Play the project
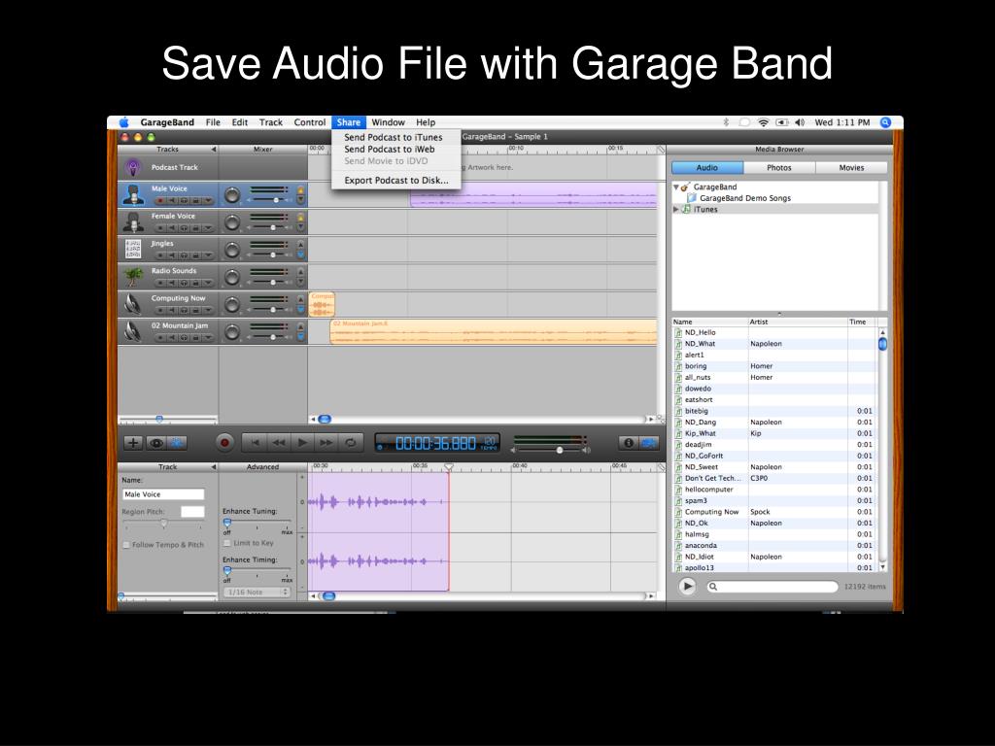 pyautogui.click(x=303, y=443)
